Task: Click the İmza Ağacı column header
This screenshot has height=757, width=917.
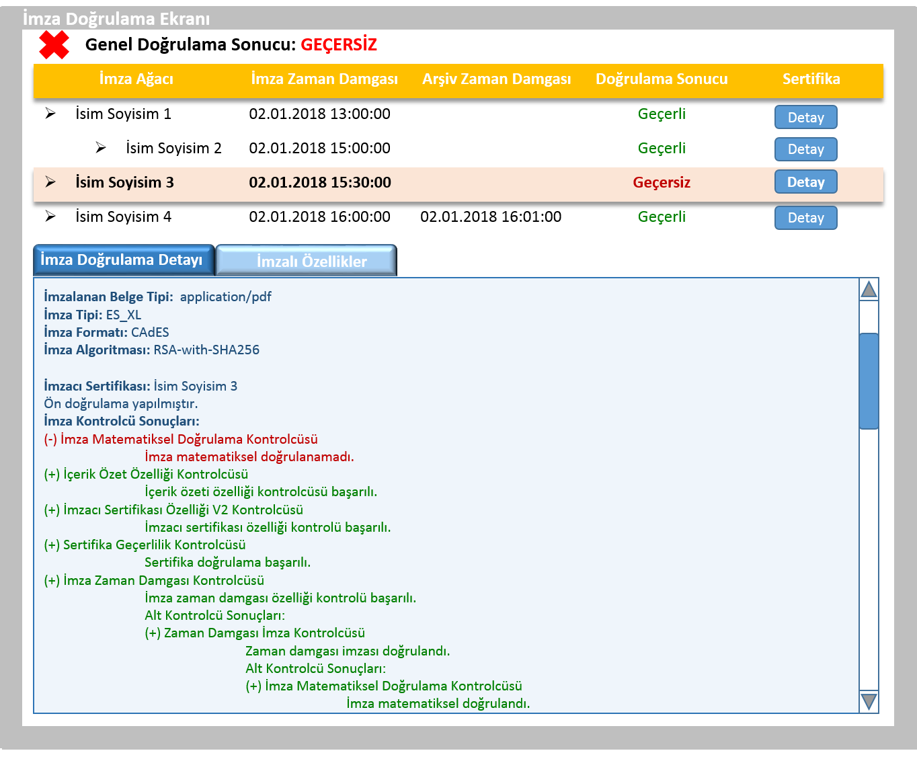Action: [136, 79]
